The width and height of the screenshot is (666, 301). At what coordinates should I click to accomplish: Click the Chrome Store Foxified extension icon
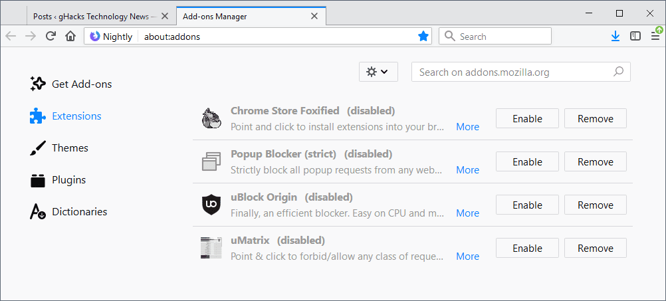[211, 118]
